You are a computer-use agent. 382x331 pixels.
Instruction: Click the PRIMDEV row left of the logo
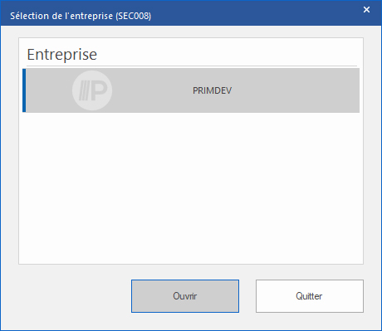(49, 90)
